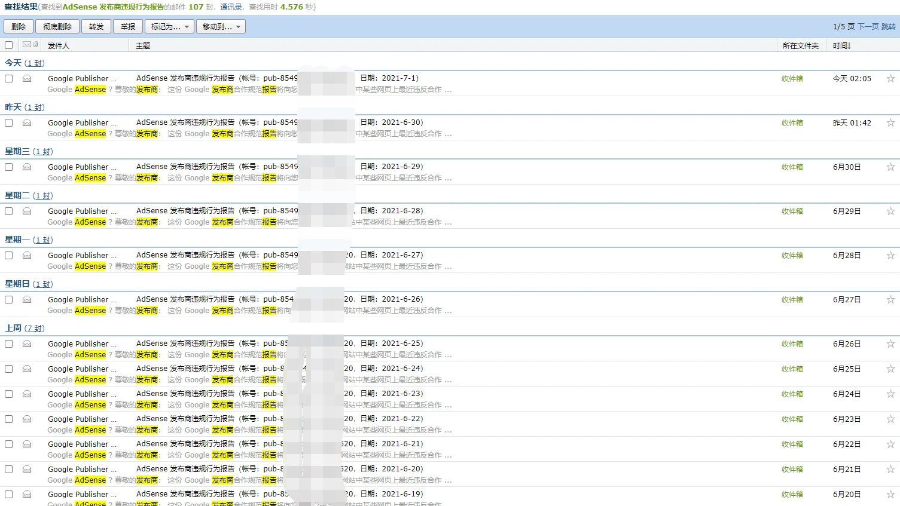
Task: Star the email dated 6月22日
Action: [x=890, y=444]
